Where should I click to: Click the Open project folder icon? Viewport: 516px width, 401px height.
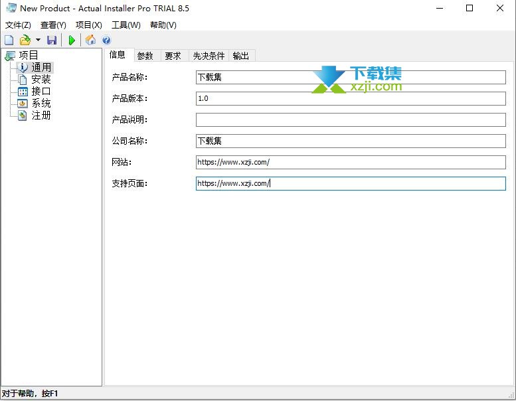click(25, 40)
